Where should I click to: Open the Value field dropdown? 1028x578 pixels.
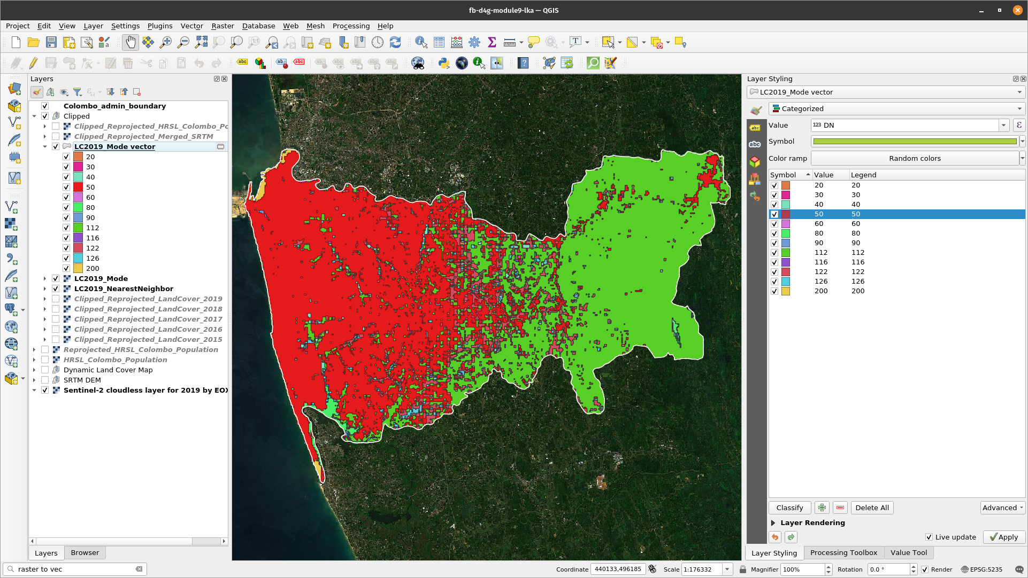tap(1003, 125)
